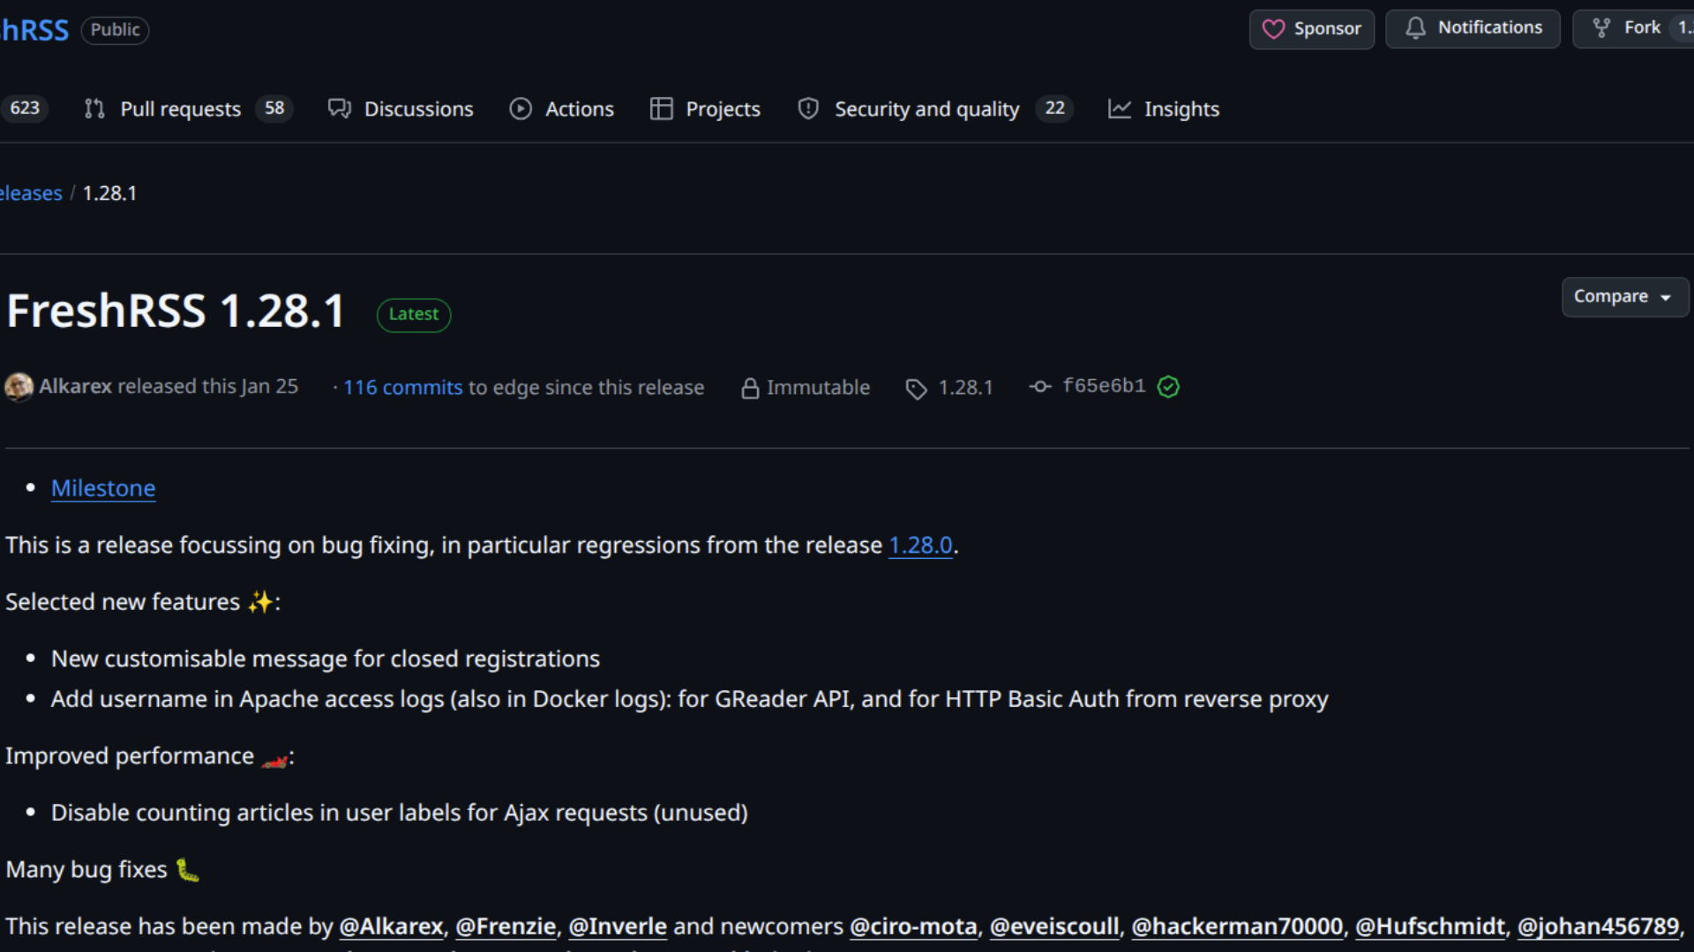
Task: Click the Pull requests icon
Action: [x=94, y=108]
